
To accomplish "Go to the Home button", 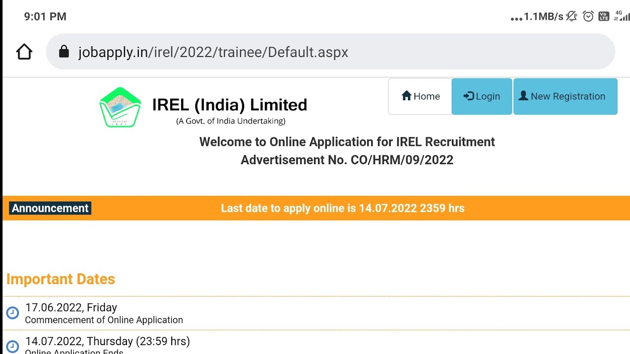I will point(420,96).
